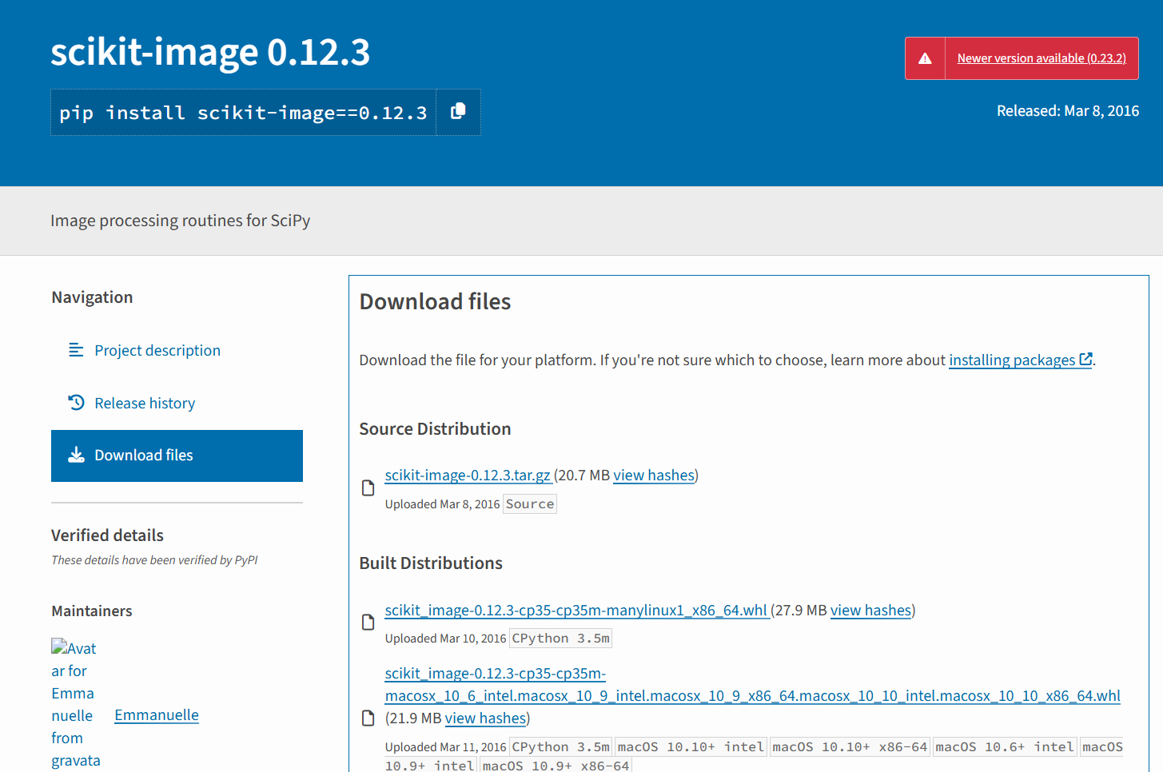The width and height of the screenshot is (1163, 772).
Task: View hashes for the tar.gz source file
Action: tap(654, 476)
